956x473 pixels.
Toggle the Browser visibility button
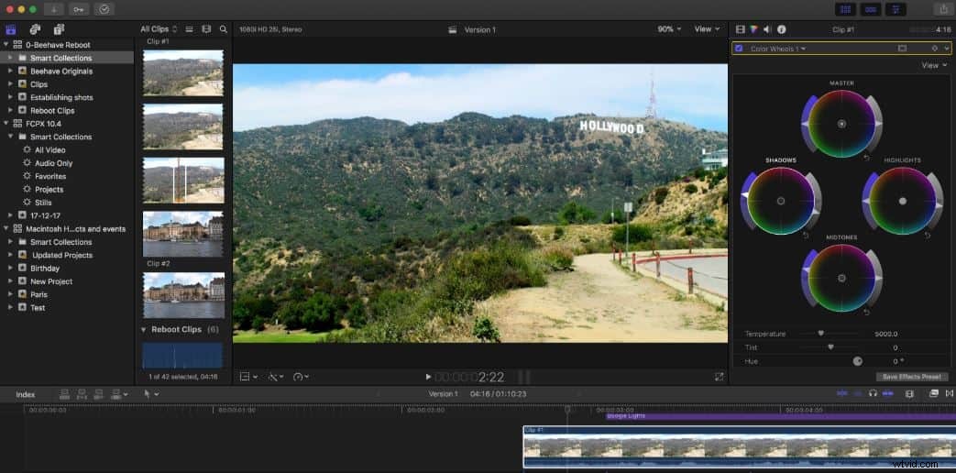click(x=846, y=9)
